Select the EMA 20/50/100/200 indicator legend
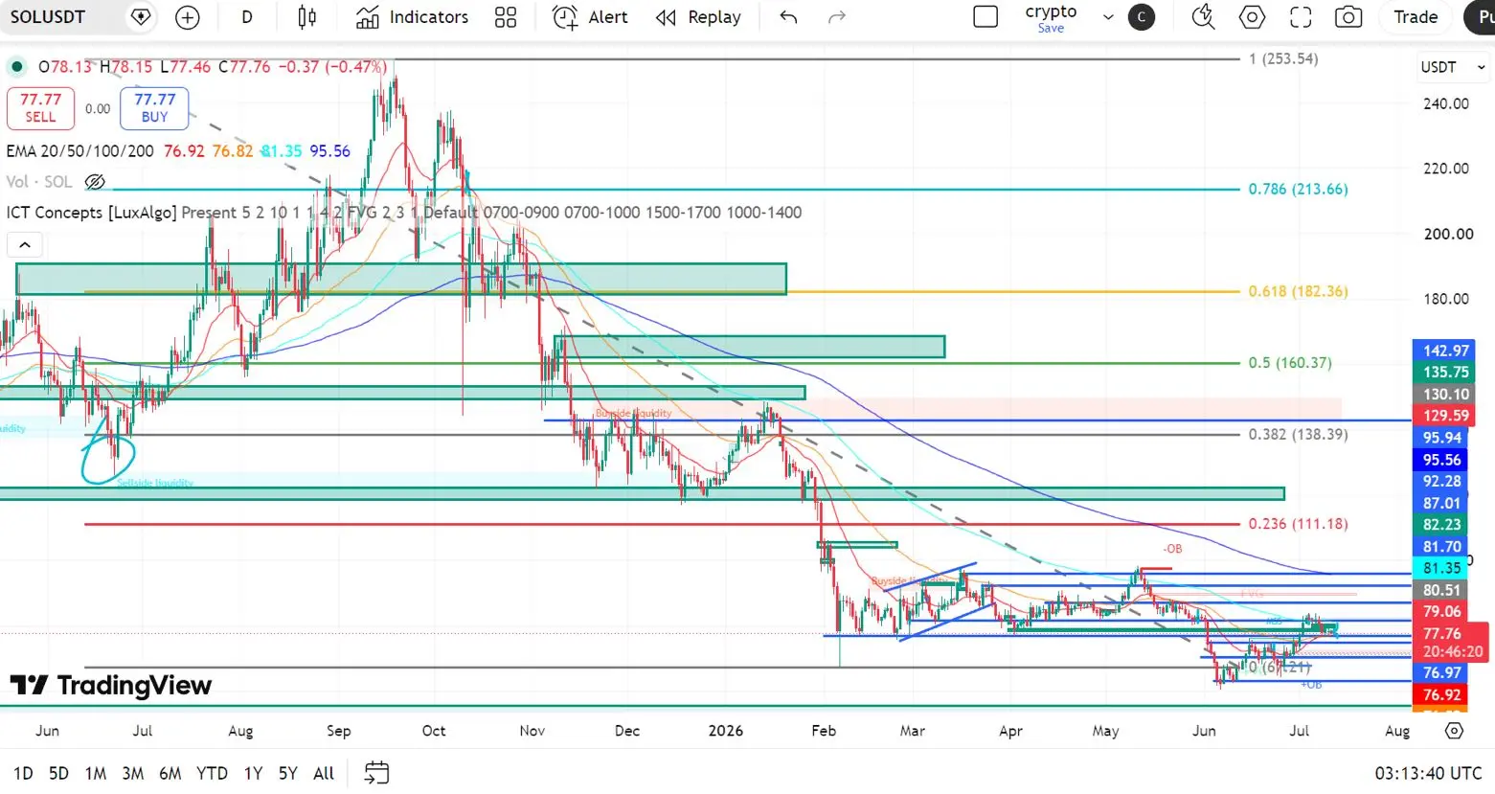 click(80, 151)
